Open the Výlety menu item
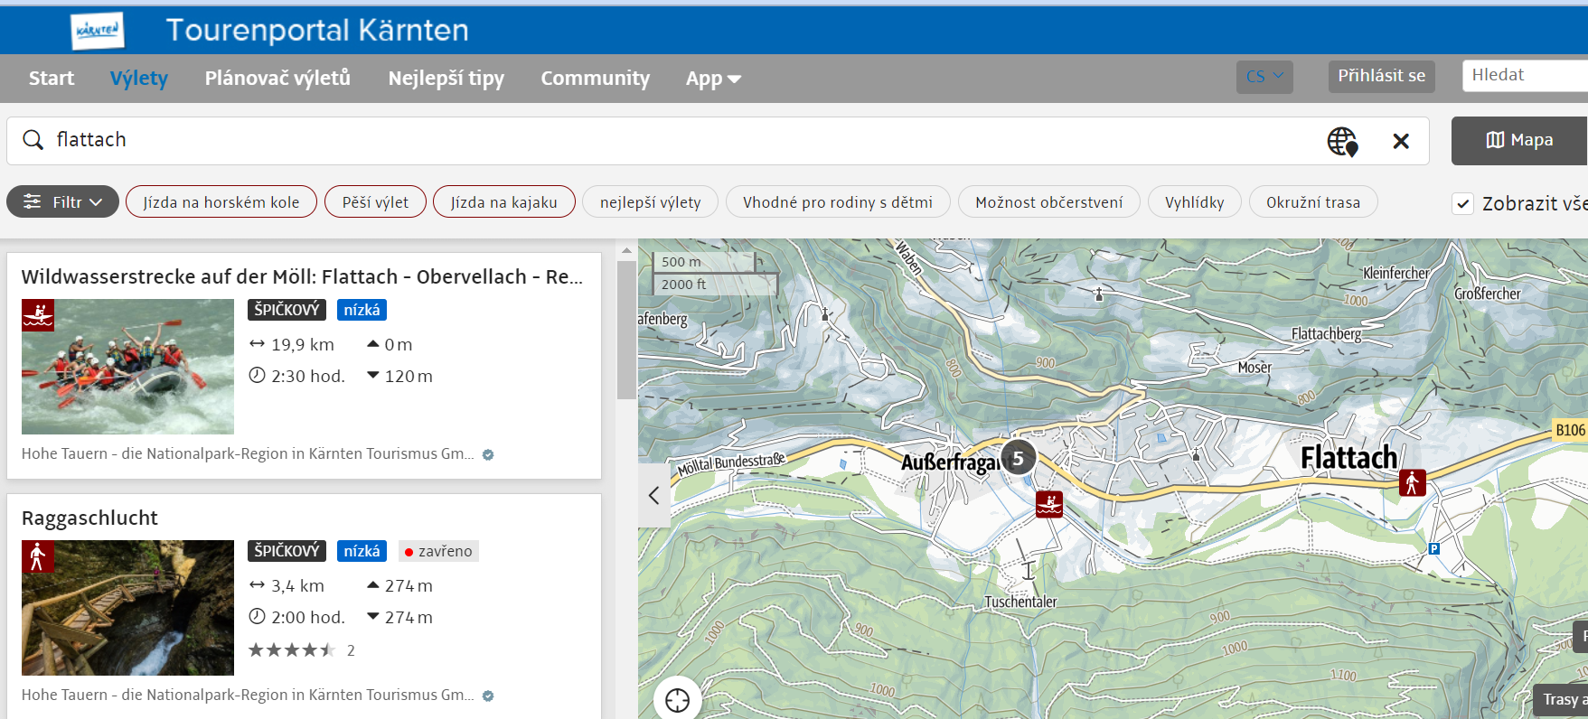Image resolution: width=1588 pixels, height=719 pixels. click(x=139, y=79)
